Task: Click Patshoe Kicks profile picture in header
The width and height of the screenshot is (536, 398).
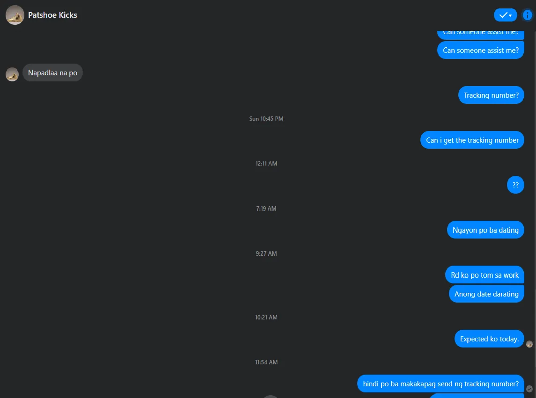Action: 15,15
